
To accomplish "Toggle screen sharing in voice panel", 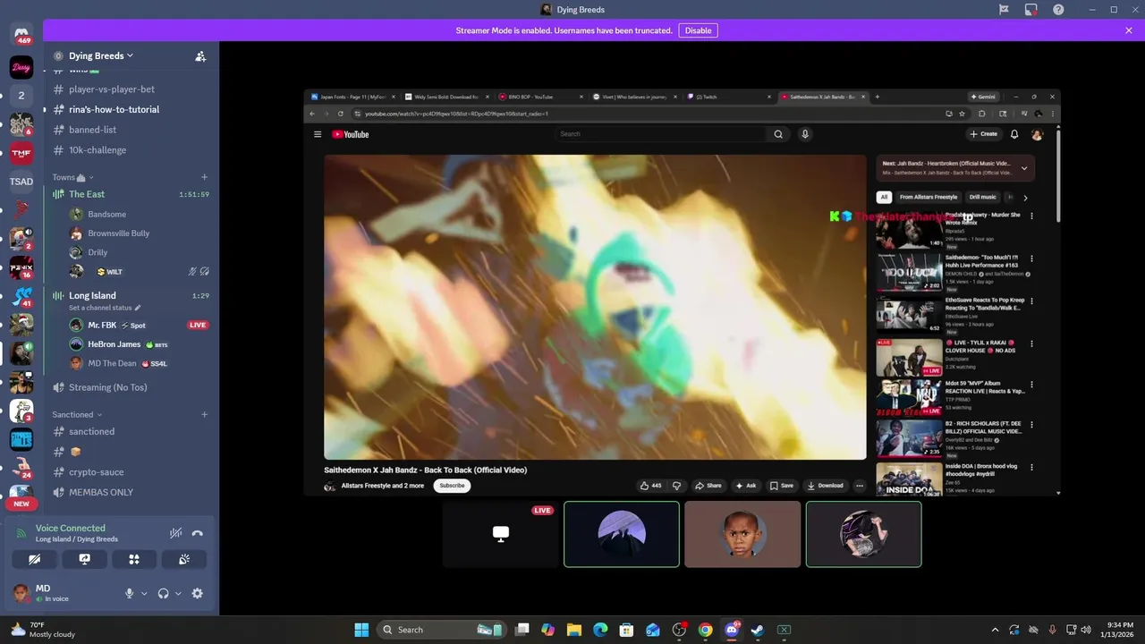I will 84,559.
